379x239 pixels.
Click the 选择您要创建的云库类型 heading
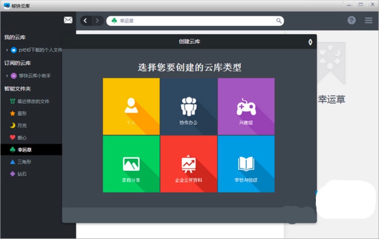point(189,67)
